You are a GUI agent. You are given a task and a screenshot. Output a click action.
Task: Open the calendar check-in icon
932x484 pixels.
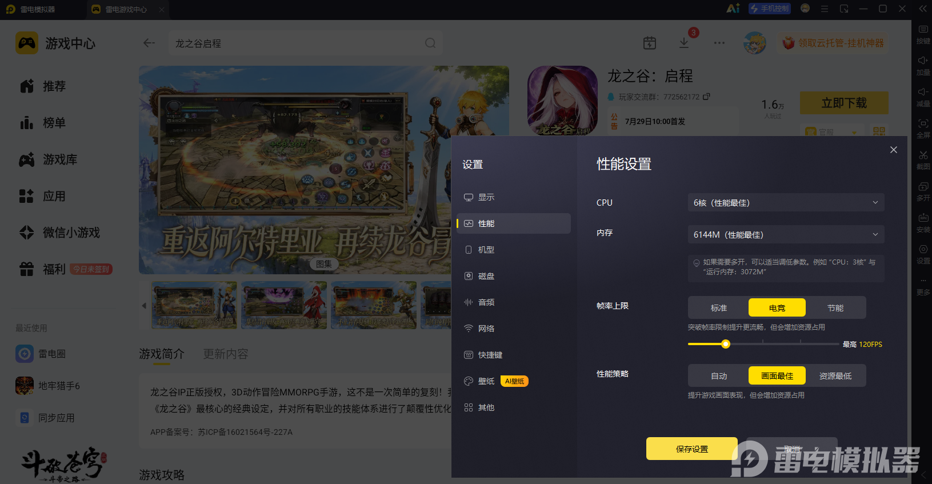click(x=650, y=43)
